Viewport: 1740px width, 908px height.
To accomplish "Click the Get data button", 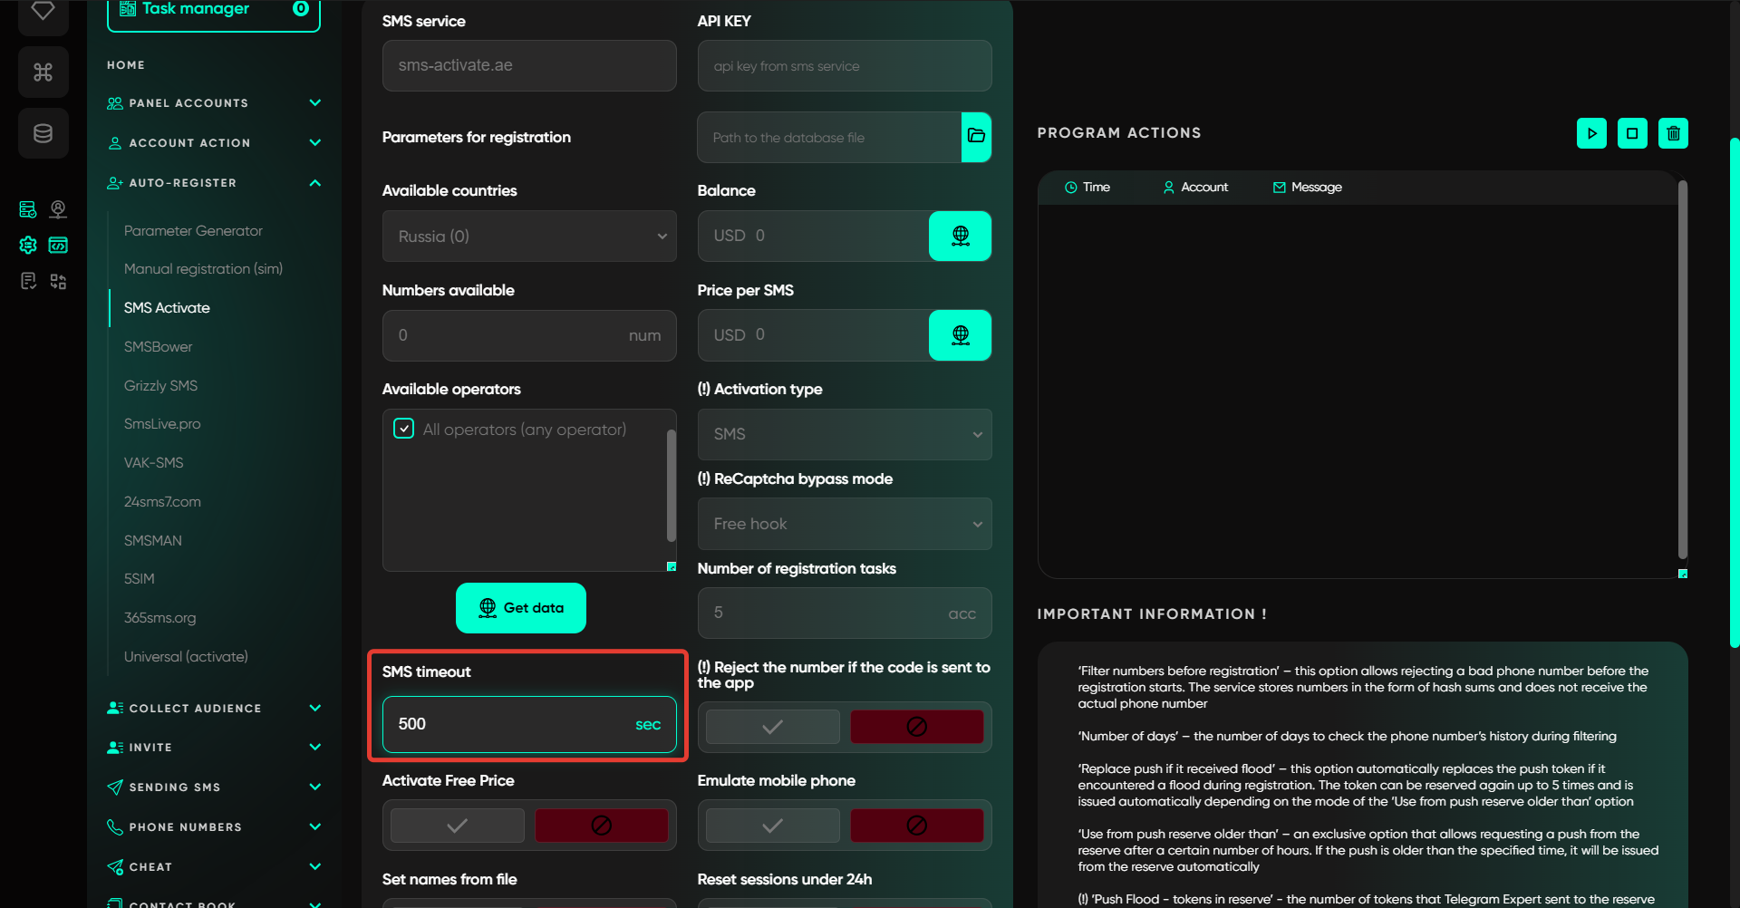I will [x=521, y=608].
